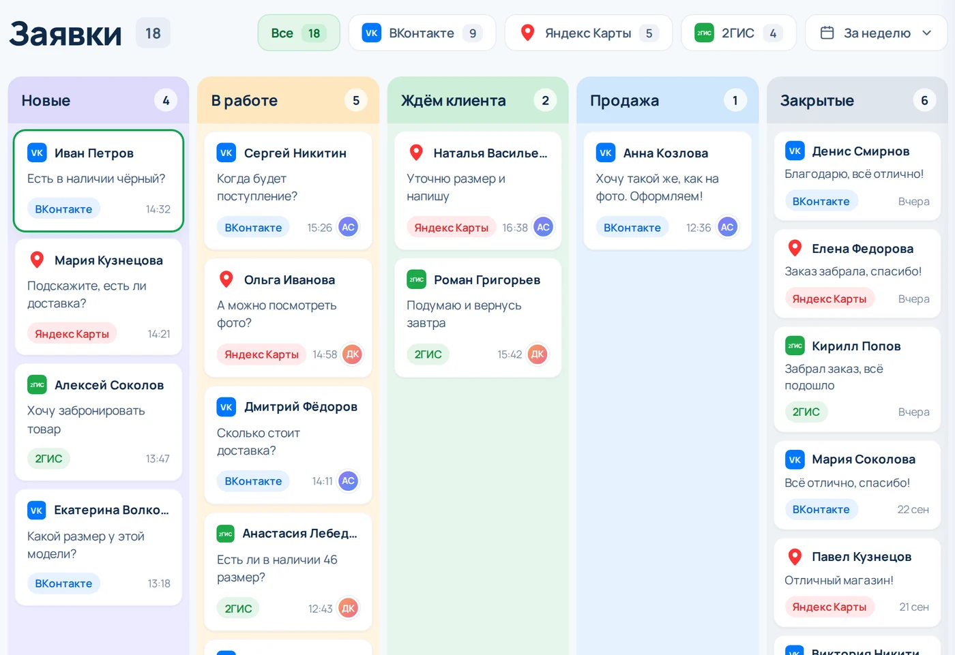Click the message "Есть в наличии чёрный?"
This screenshot has height=655, width=955.
click(96, 179)
